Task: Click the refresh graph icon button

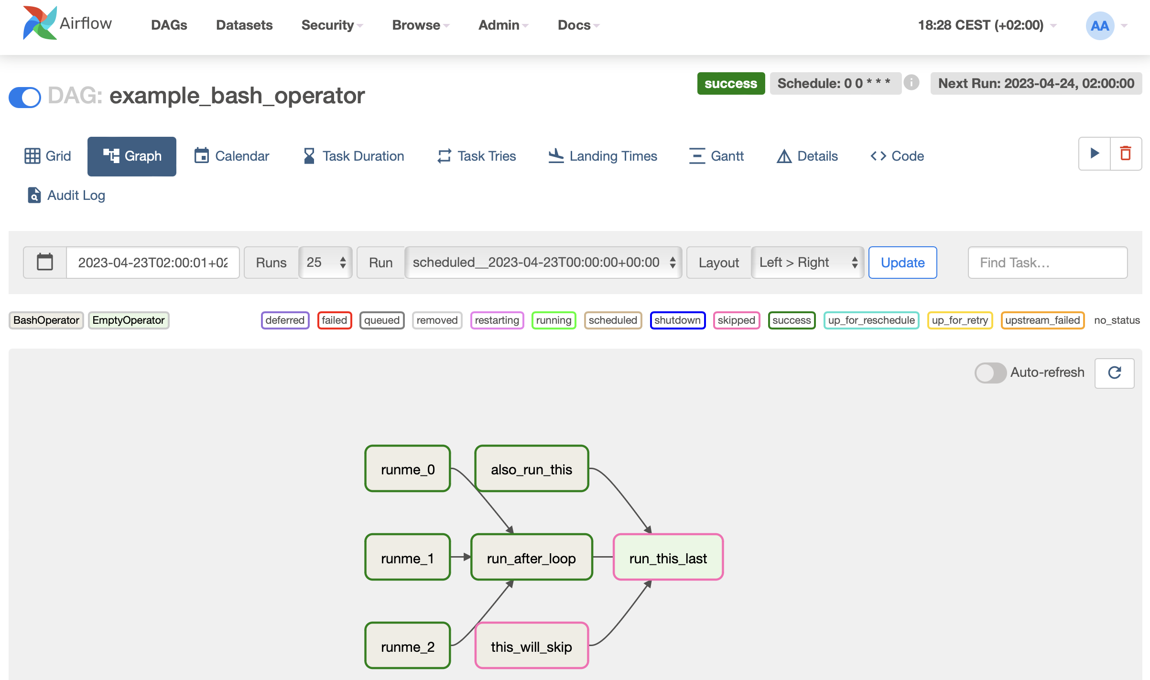Action: pos(1115,373)
